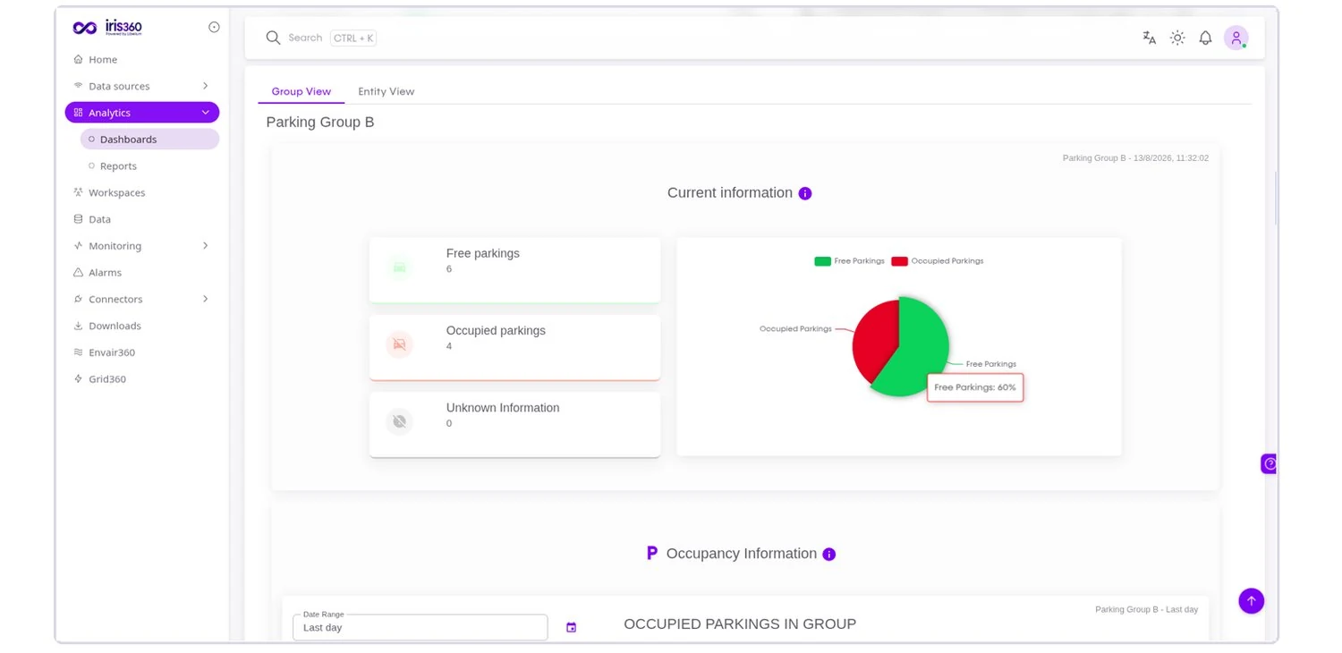
Task: Click the iris360 logo
Action: coord(107,28)
